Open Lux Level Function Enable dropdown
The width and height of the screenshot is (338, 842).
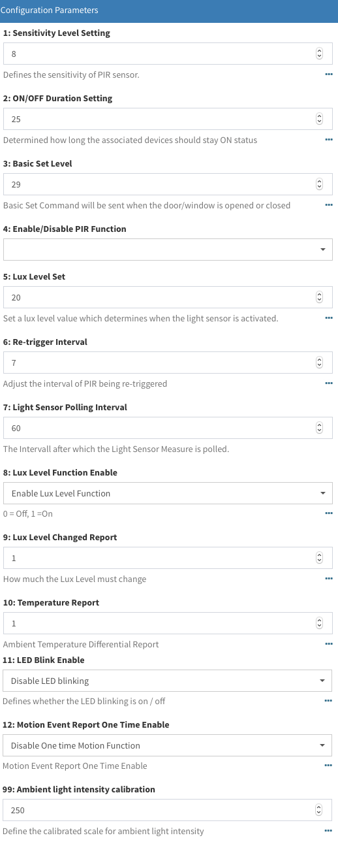point(168,493)
